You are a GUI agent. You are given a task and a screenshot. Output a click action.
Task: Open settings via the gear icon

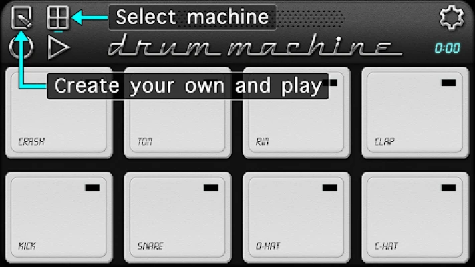[x=452, y=17]
